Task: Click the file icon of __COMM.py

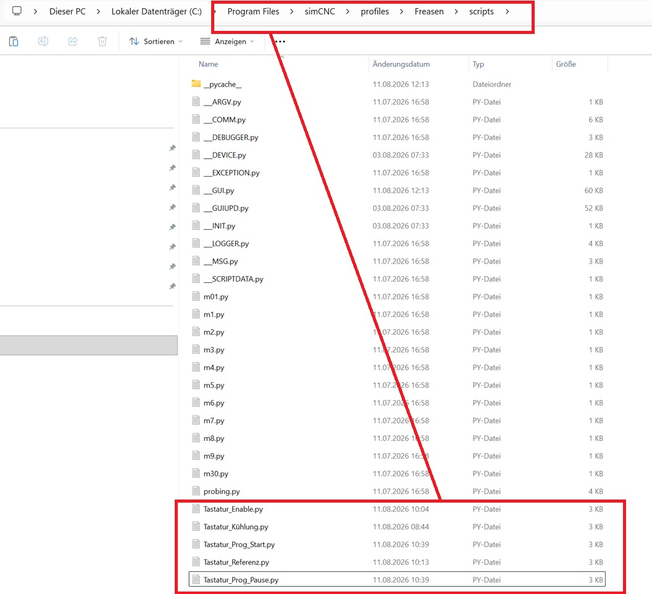Action: tap(196, 119)
